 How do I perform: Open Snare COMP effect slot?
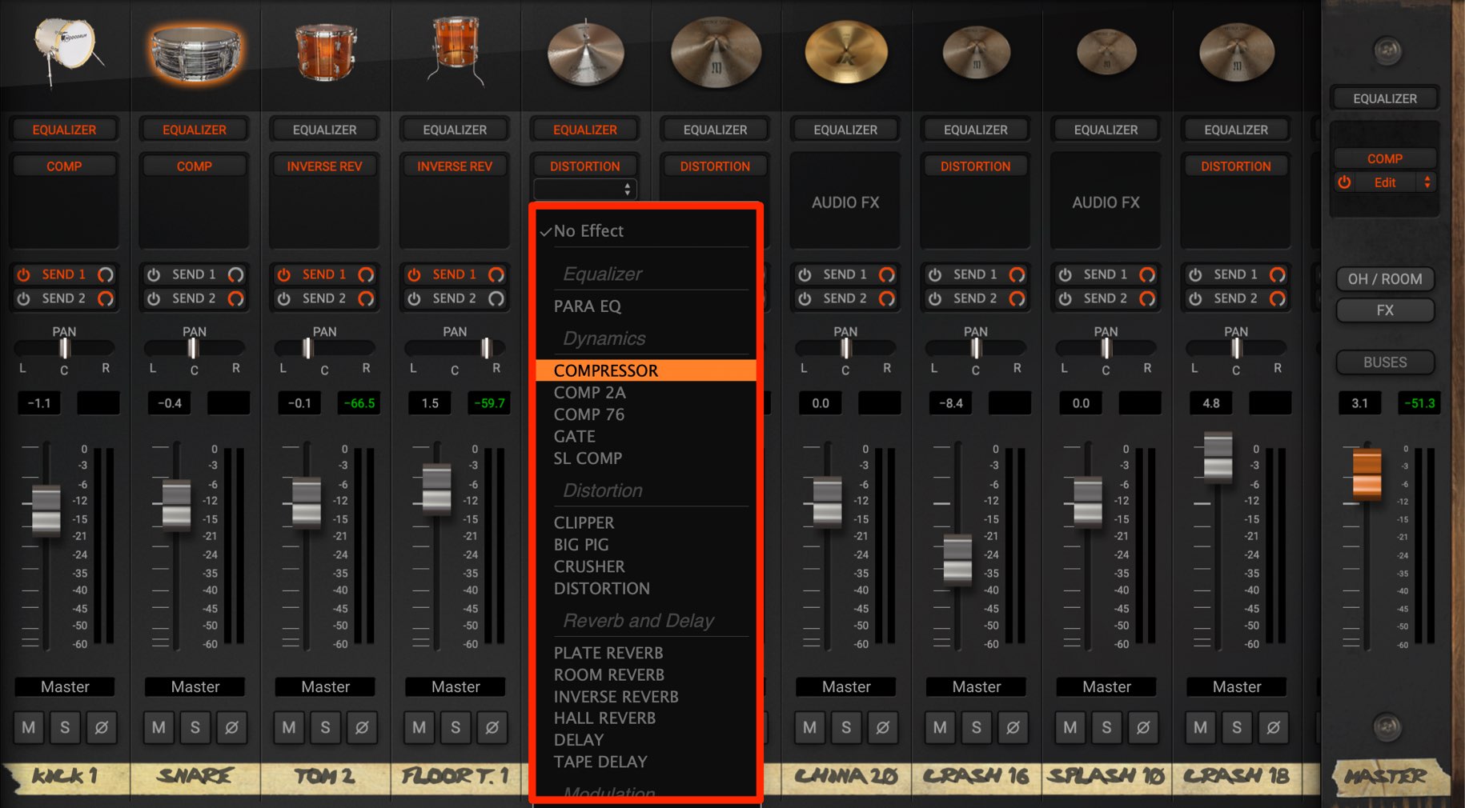[195, 166]
